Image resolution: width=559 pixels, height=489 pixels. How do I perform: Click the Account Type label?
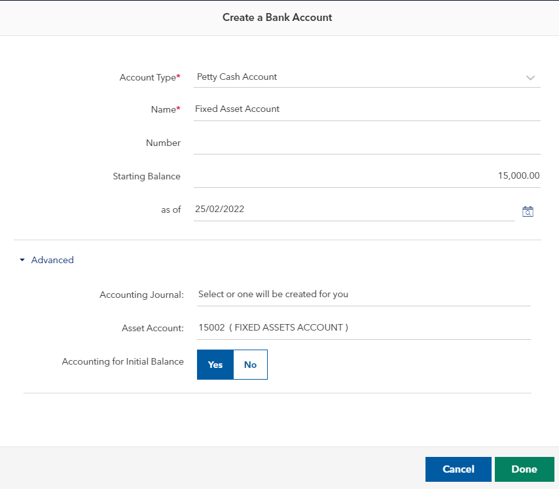[x=148, y=78]
